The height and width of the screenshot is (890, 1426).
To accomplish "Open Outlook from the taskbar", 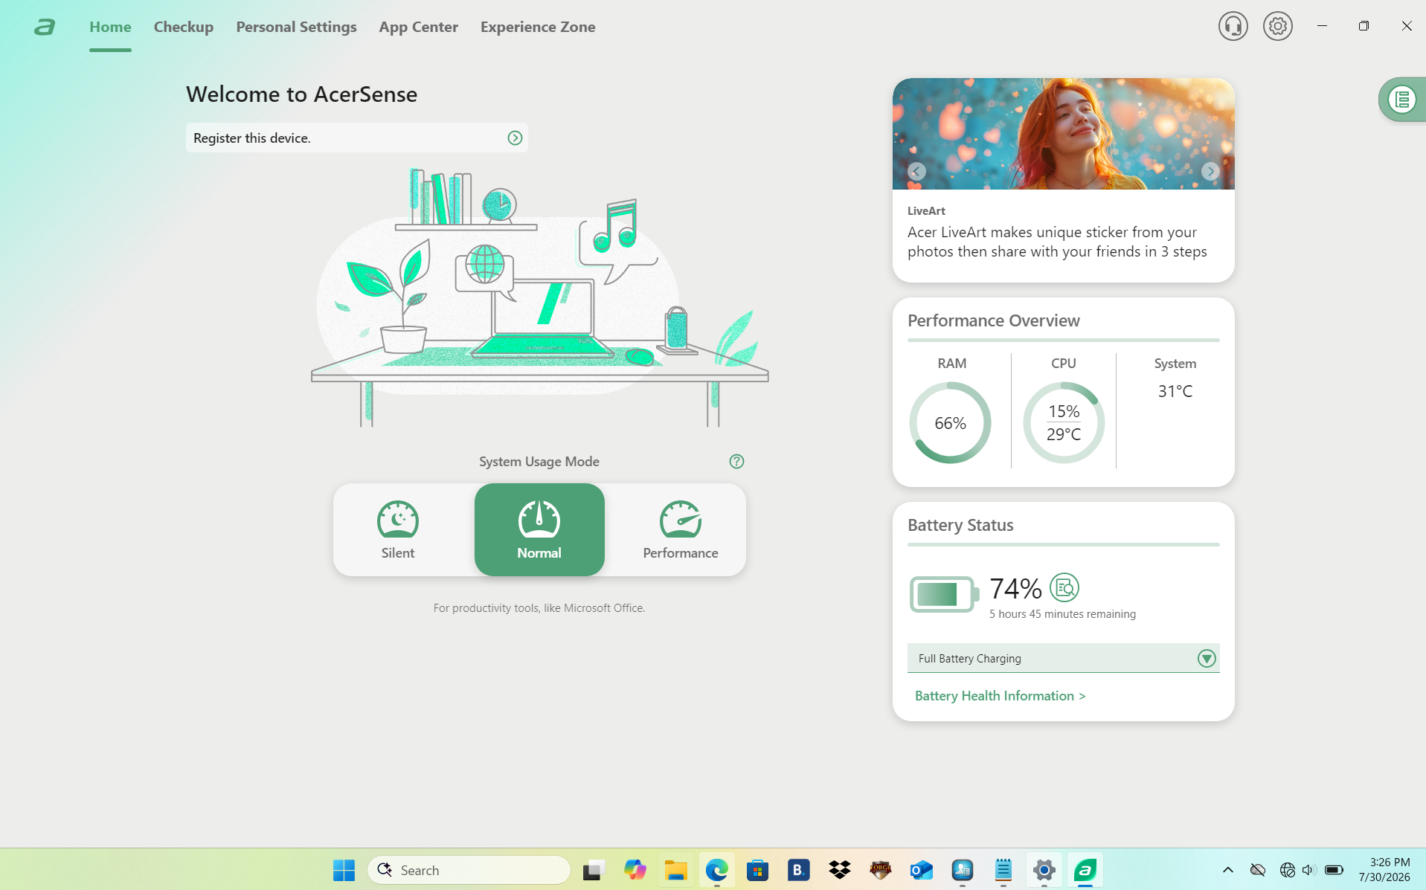I will click(x=921, y=869).
